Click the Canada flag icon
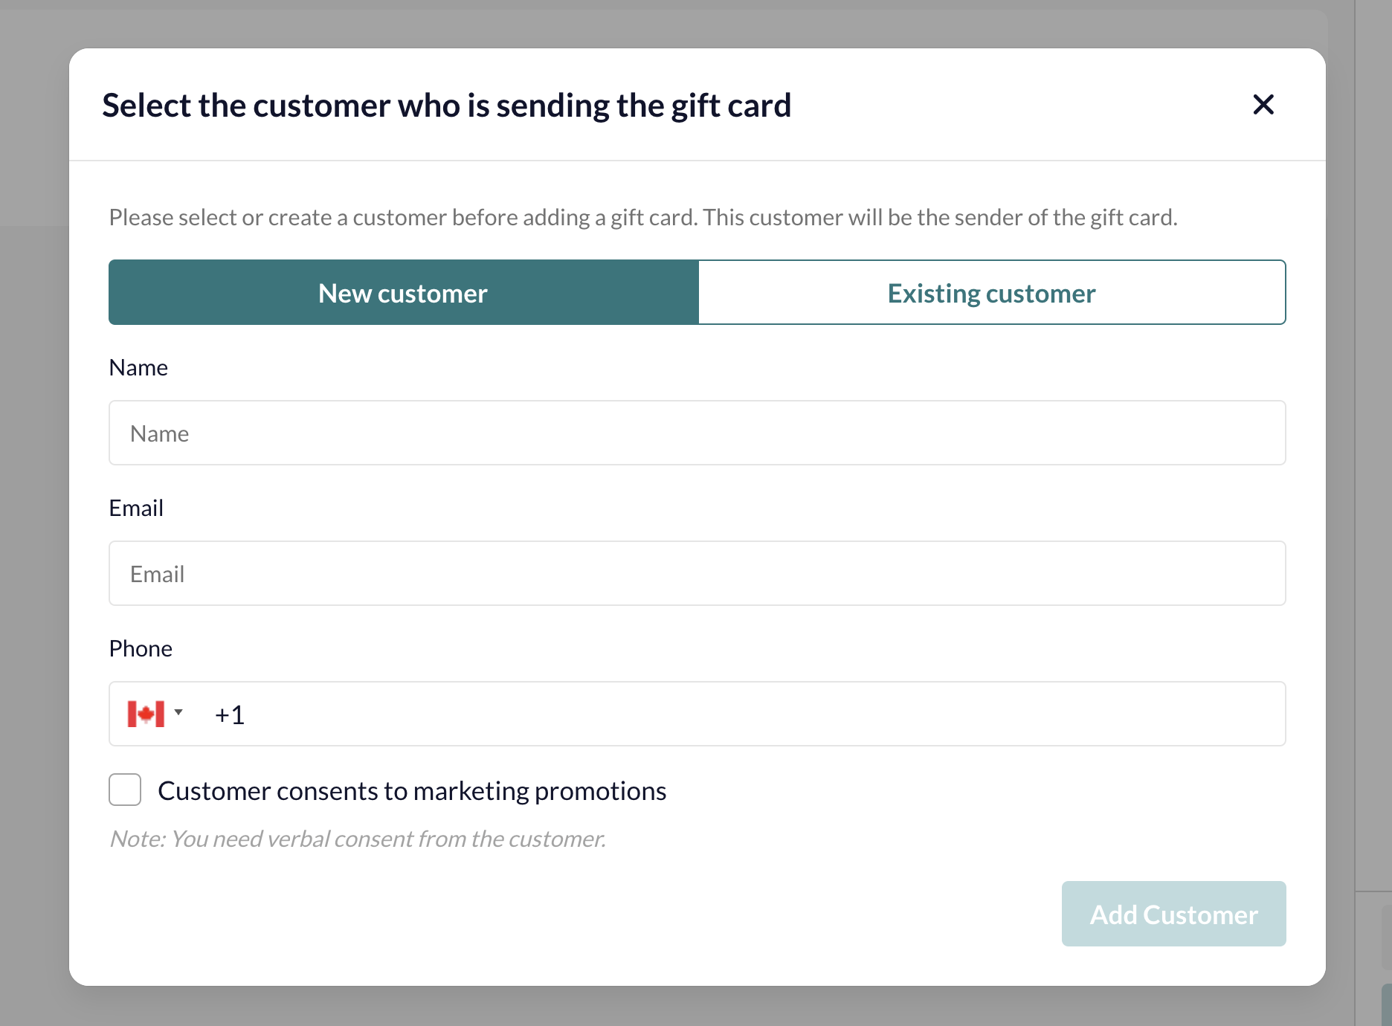This screenshot has width=1392, height=1026. click(146, 714)
